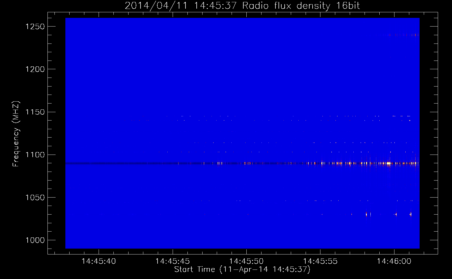Click the 1100 frequency tick label

[x=35, y=155]
